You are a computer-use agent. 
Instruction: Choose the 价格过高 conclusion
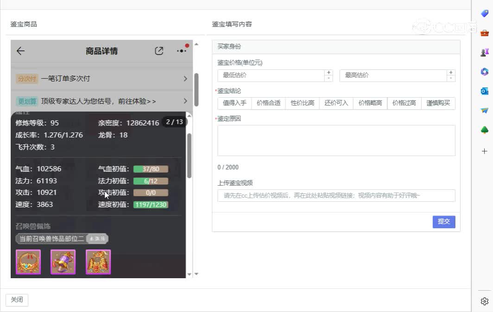coord(405,103)
